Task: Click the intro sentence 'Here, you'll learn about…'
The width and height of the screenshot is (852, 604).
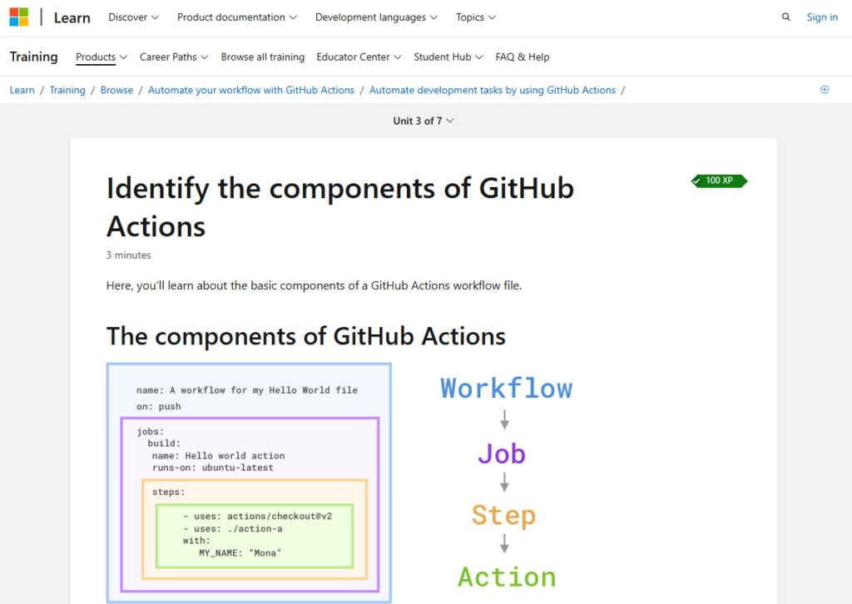Action: tap(314, 285)
